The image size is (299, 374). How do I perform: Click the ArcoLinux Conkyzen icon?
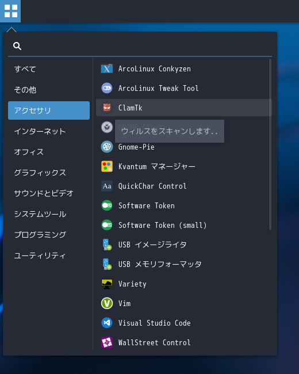[107, 68]
